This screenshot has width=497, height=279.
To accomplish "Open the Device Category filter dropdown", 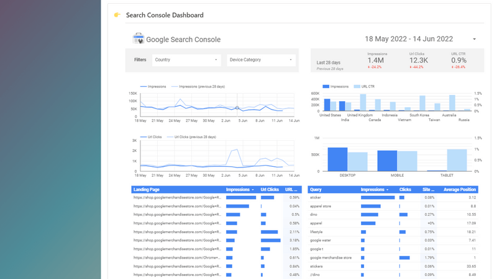I will 260,60.
